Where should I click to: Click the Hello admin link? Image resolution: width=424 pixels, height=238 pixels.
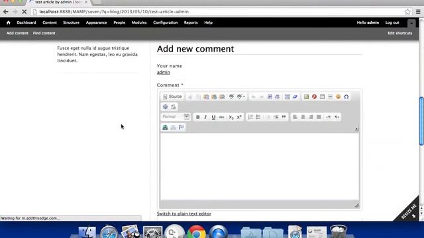tap(368, 22)
